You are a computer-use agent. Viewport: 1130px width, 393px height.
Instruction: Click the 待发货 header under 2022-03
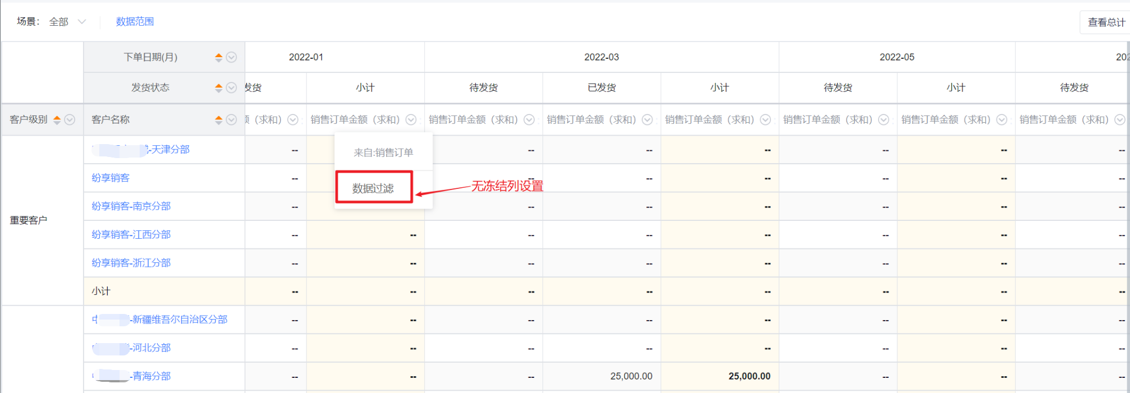point(484,87)
